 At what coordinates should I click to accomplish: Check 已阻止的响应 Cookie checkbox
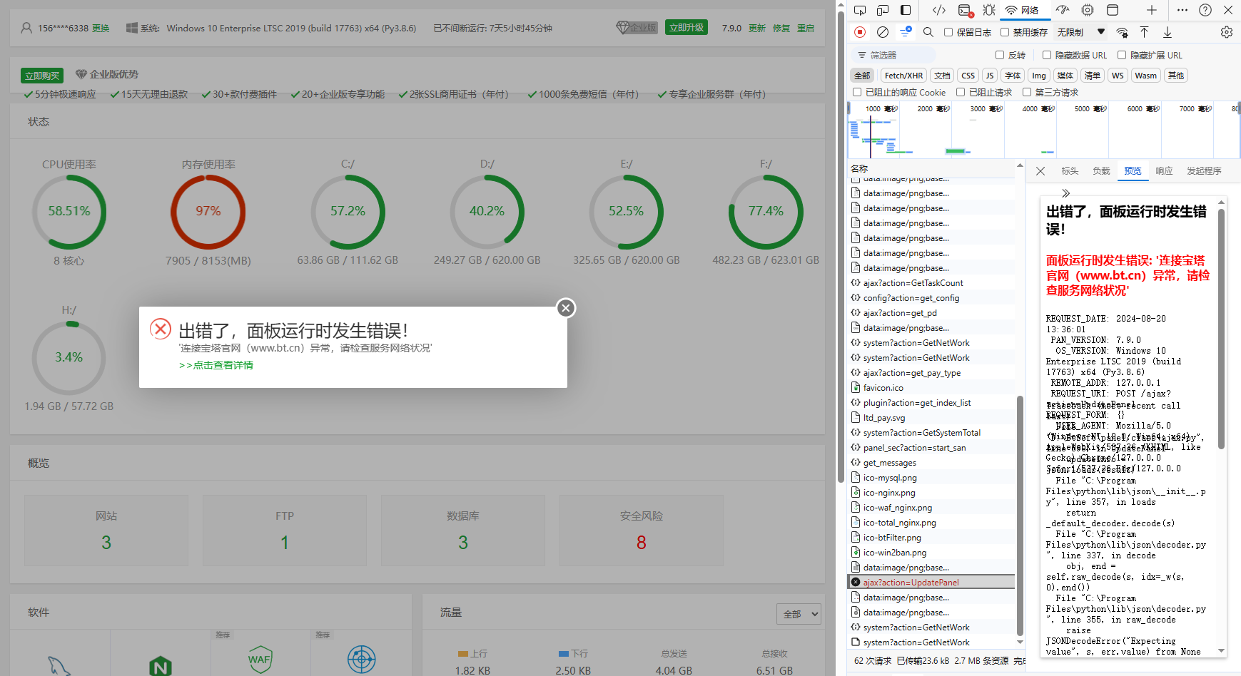click(857, 92)
